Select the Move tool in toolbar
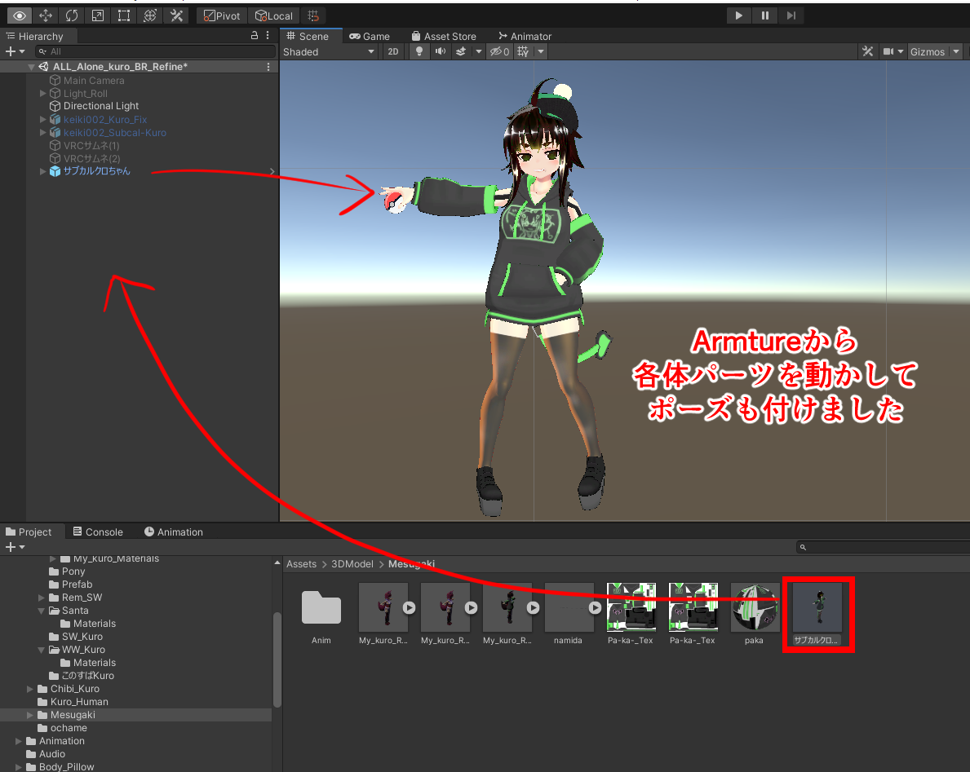The image size is (970, 772). tap(46, 15)
